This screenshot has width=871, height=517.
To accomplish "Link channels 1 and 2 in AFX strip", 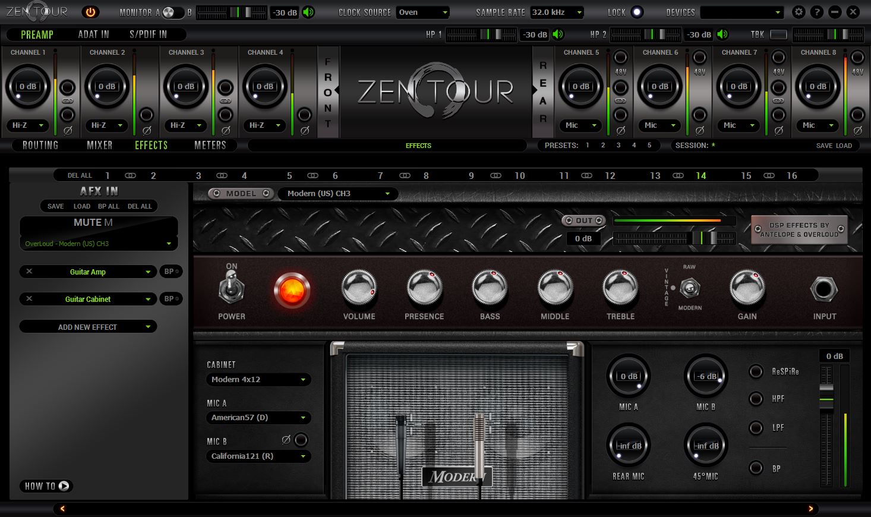I will click(x=130, y=175).
